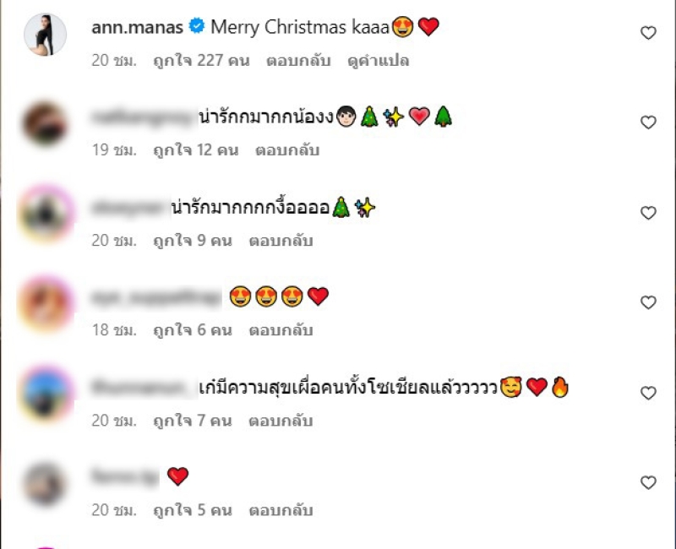
Task: View 7 likes on เก่มีความสุข comment
Action: point(193,421)
